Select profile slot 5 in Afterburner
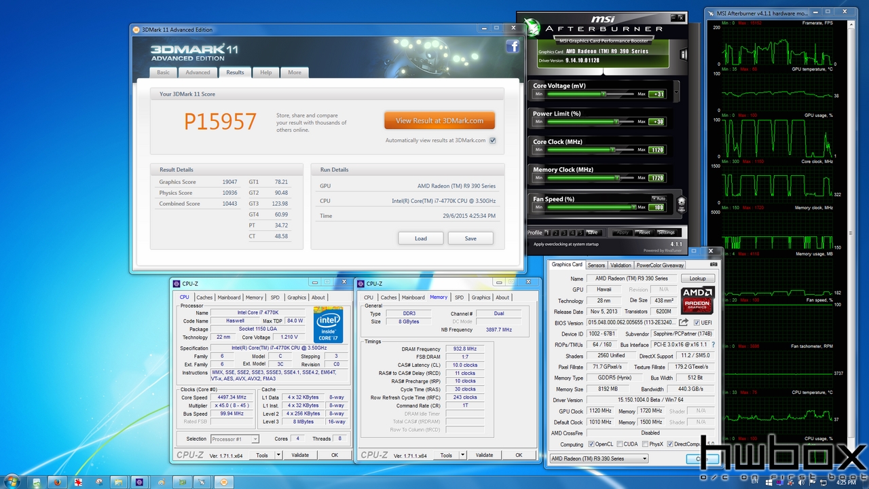 click(x=581, y=232)
